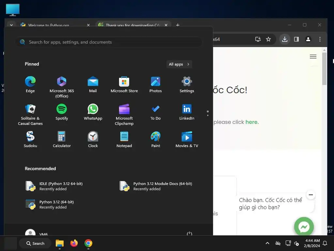The height and width of the screenshot is (251, 334).
Task: Open the Mail app
Action: tap(93, 85)
